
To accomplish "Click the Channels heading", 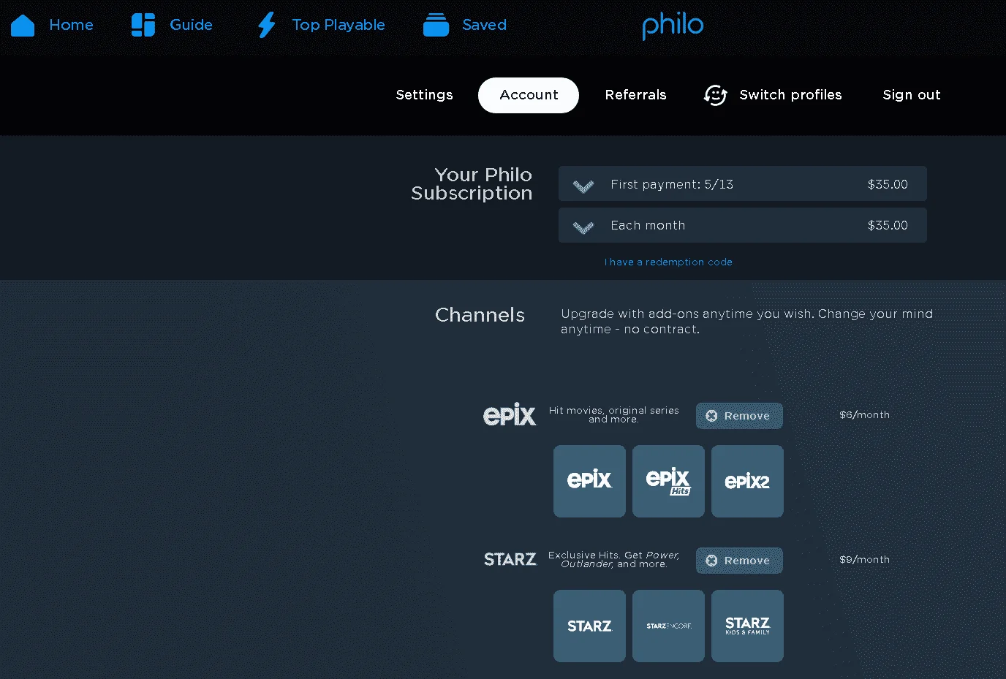I will point(480,315).
